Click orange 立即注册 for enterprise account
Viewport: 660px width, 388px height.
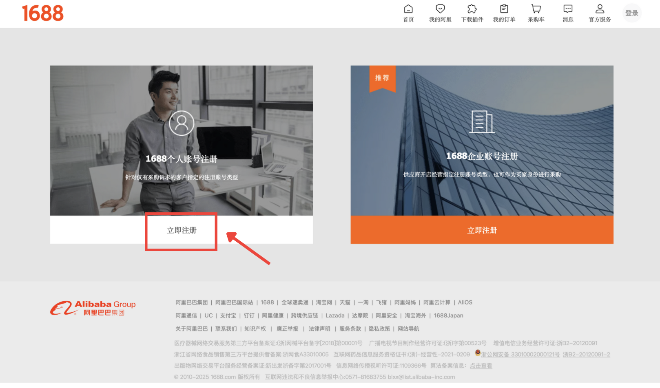(x=482, y=230)
